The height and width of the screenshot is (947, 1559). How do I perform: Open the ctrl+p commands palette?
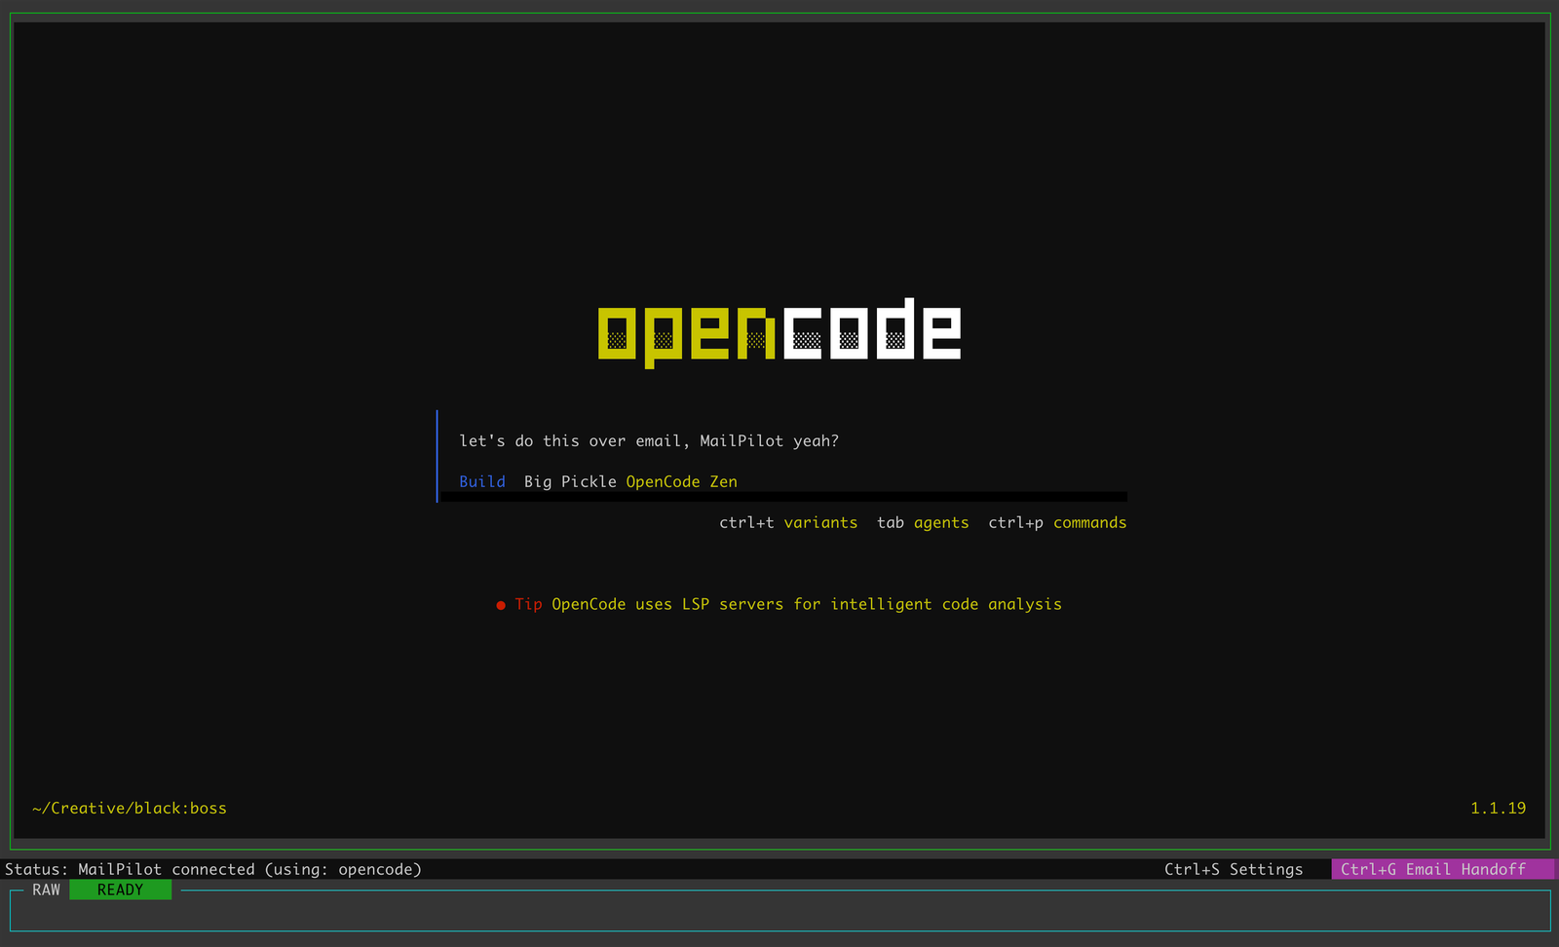click(1057, 522)
